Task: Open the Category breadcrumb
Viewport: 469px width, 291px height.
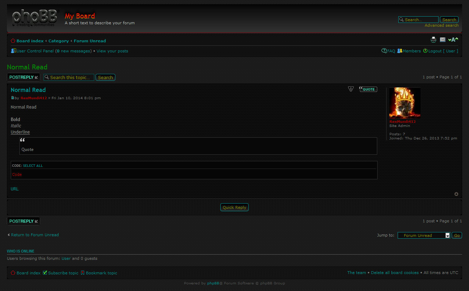Action: [x=59, y=41]
